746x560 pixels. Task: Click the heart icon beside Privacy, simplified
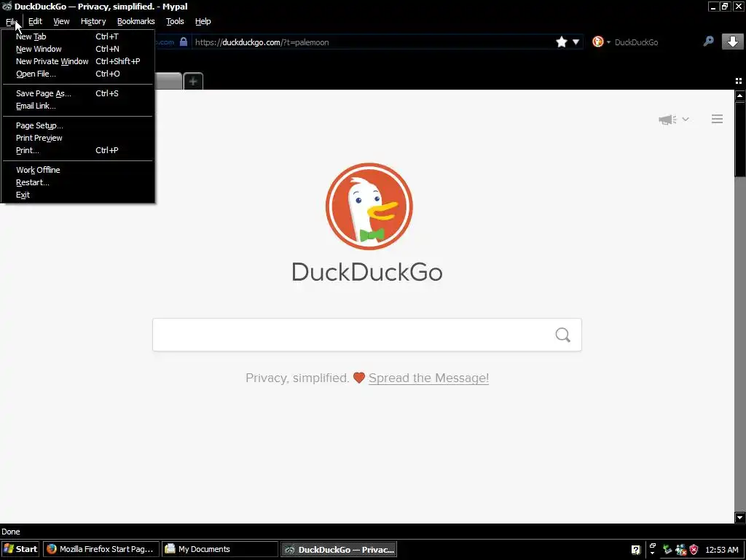click(359, 378)
